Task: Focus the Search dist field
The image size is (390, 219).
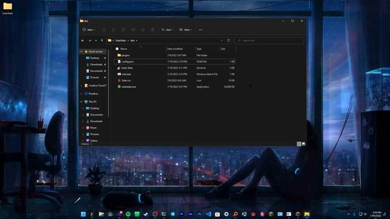Action: [x=269, y=41]
